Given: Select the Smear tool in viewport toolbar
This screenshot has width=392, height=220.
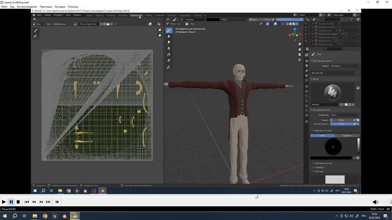Looking at the screenshot, I should click(169, 43).
